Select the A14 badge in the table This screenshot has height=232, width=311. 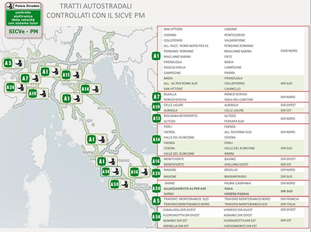[156, 139]
